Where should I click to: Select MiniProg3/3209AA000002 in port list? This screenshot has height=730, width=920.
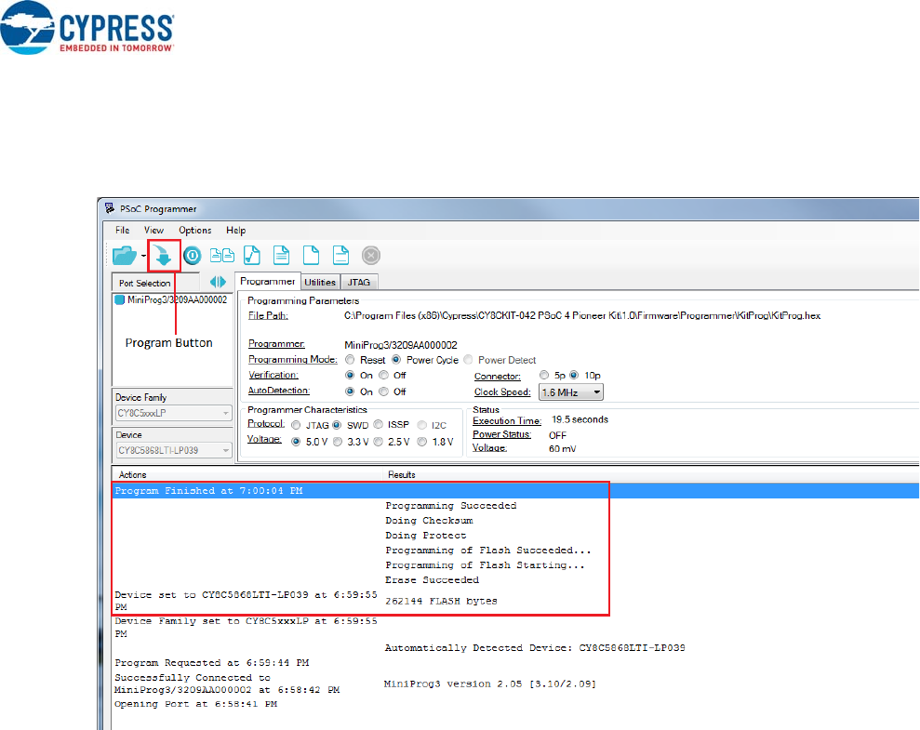[170, 300]
